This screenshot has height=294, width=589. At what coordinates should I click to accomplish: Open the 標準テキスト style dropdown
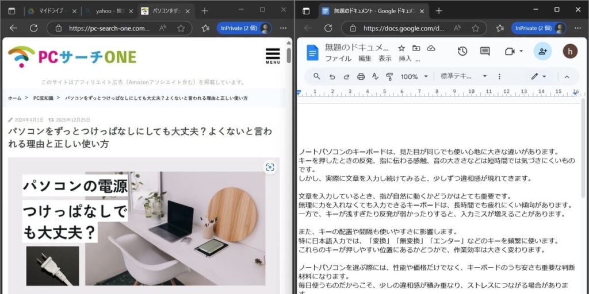tap(464, 76)
